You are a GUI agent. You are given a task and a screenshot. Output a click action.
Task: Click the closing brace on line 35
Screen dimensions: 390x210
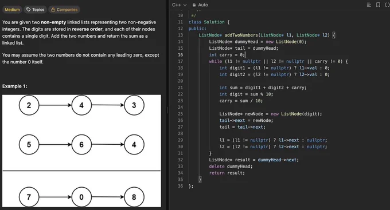[200, 180]
